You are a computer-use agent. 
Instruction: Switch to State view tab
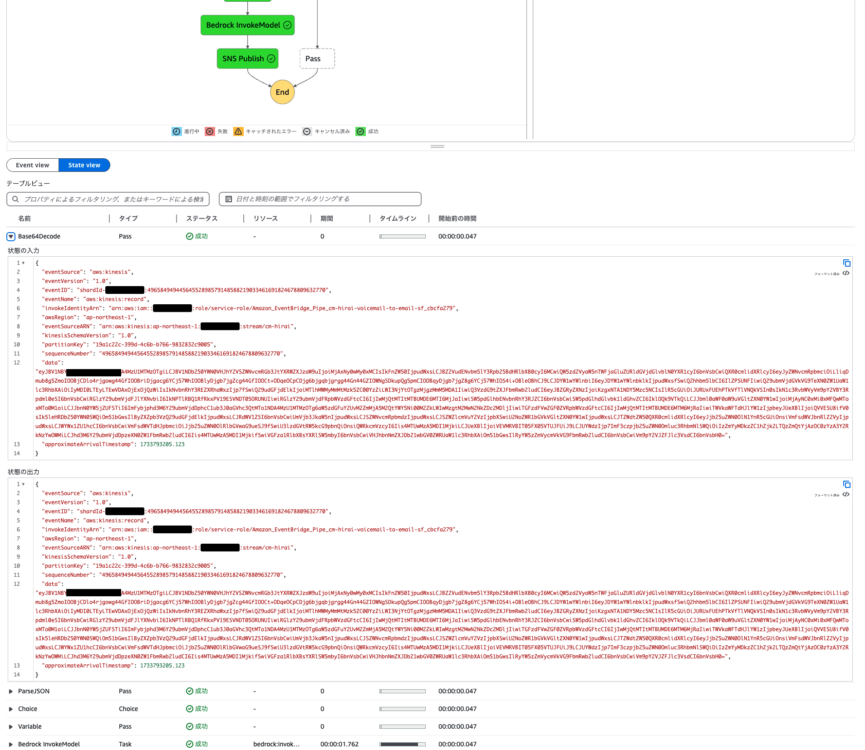[x=84, y=165]
